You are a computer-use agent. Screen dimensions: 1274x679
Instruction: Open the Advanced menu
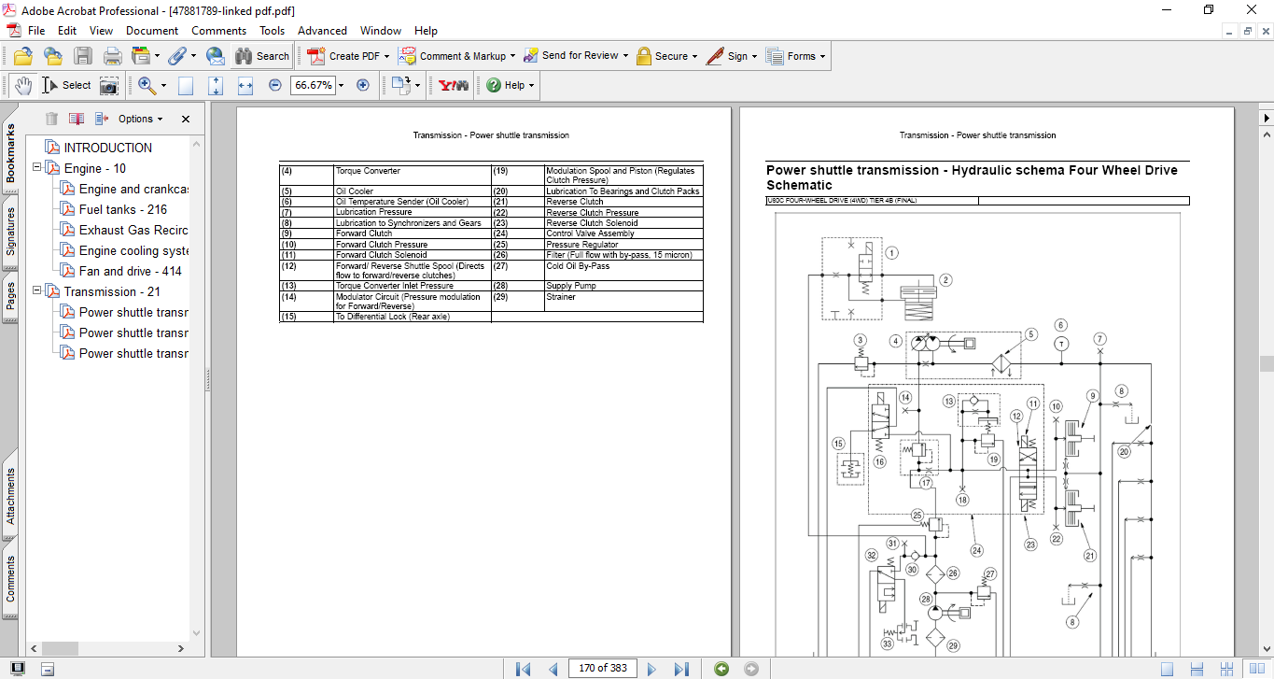coord(323,31)
